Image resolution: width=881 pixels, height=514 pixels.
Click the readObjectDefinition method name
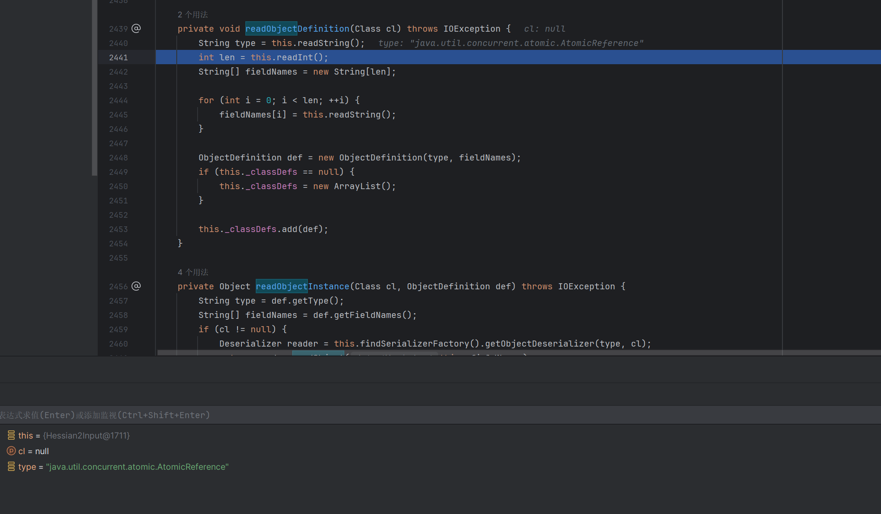pos(297,29)
